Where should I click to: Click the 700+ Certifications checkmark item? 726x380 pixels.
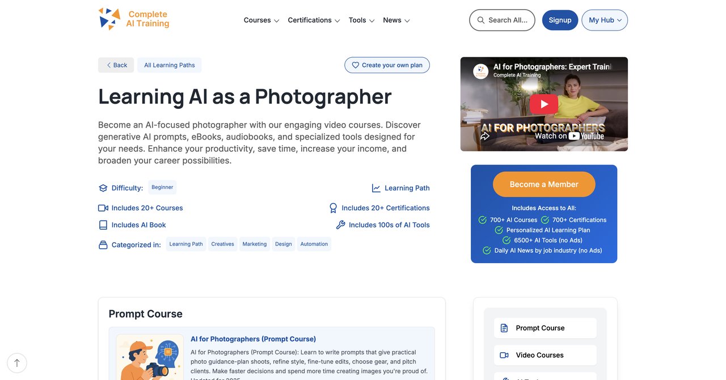(x=573, y=220)
